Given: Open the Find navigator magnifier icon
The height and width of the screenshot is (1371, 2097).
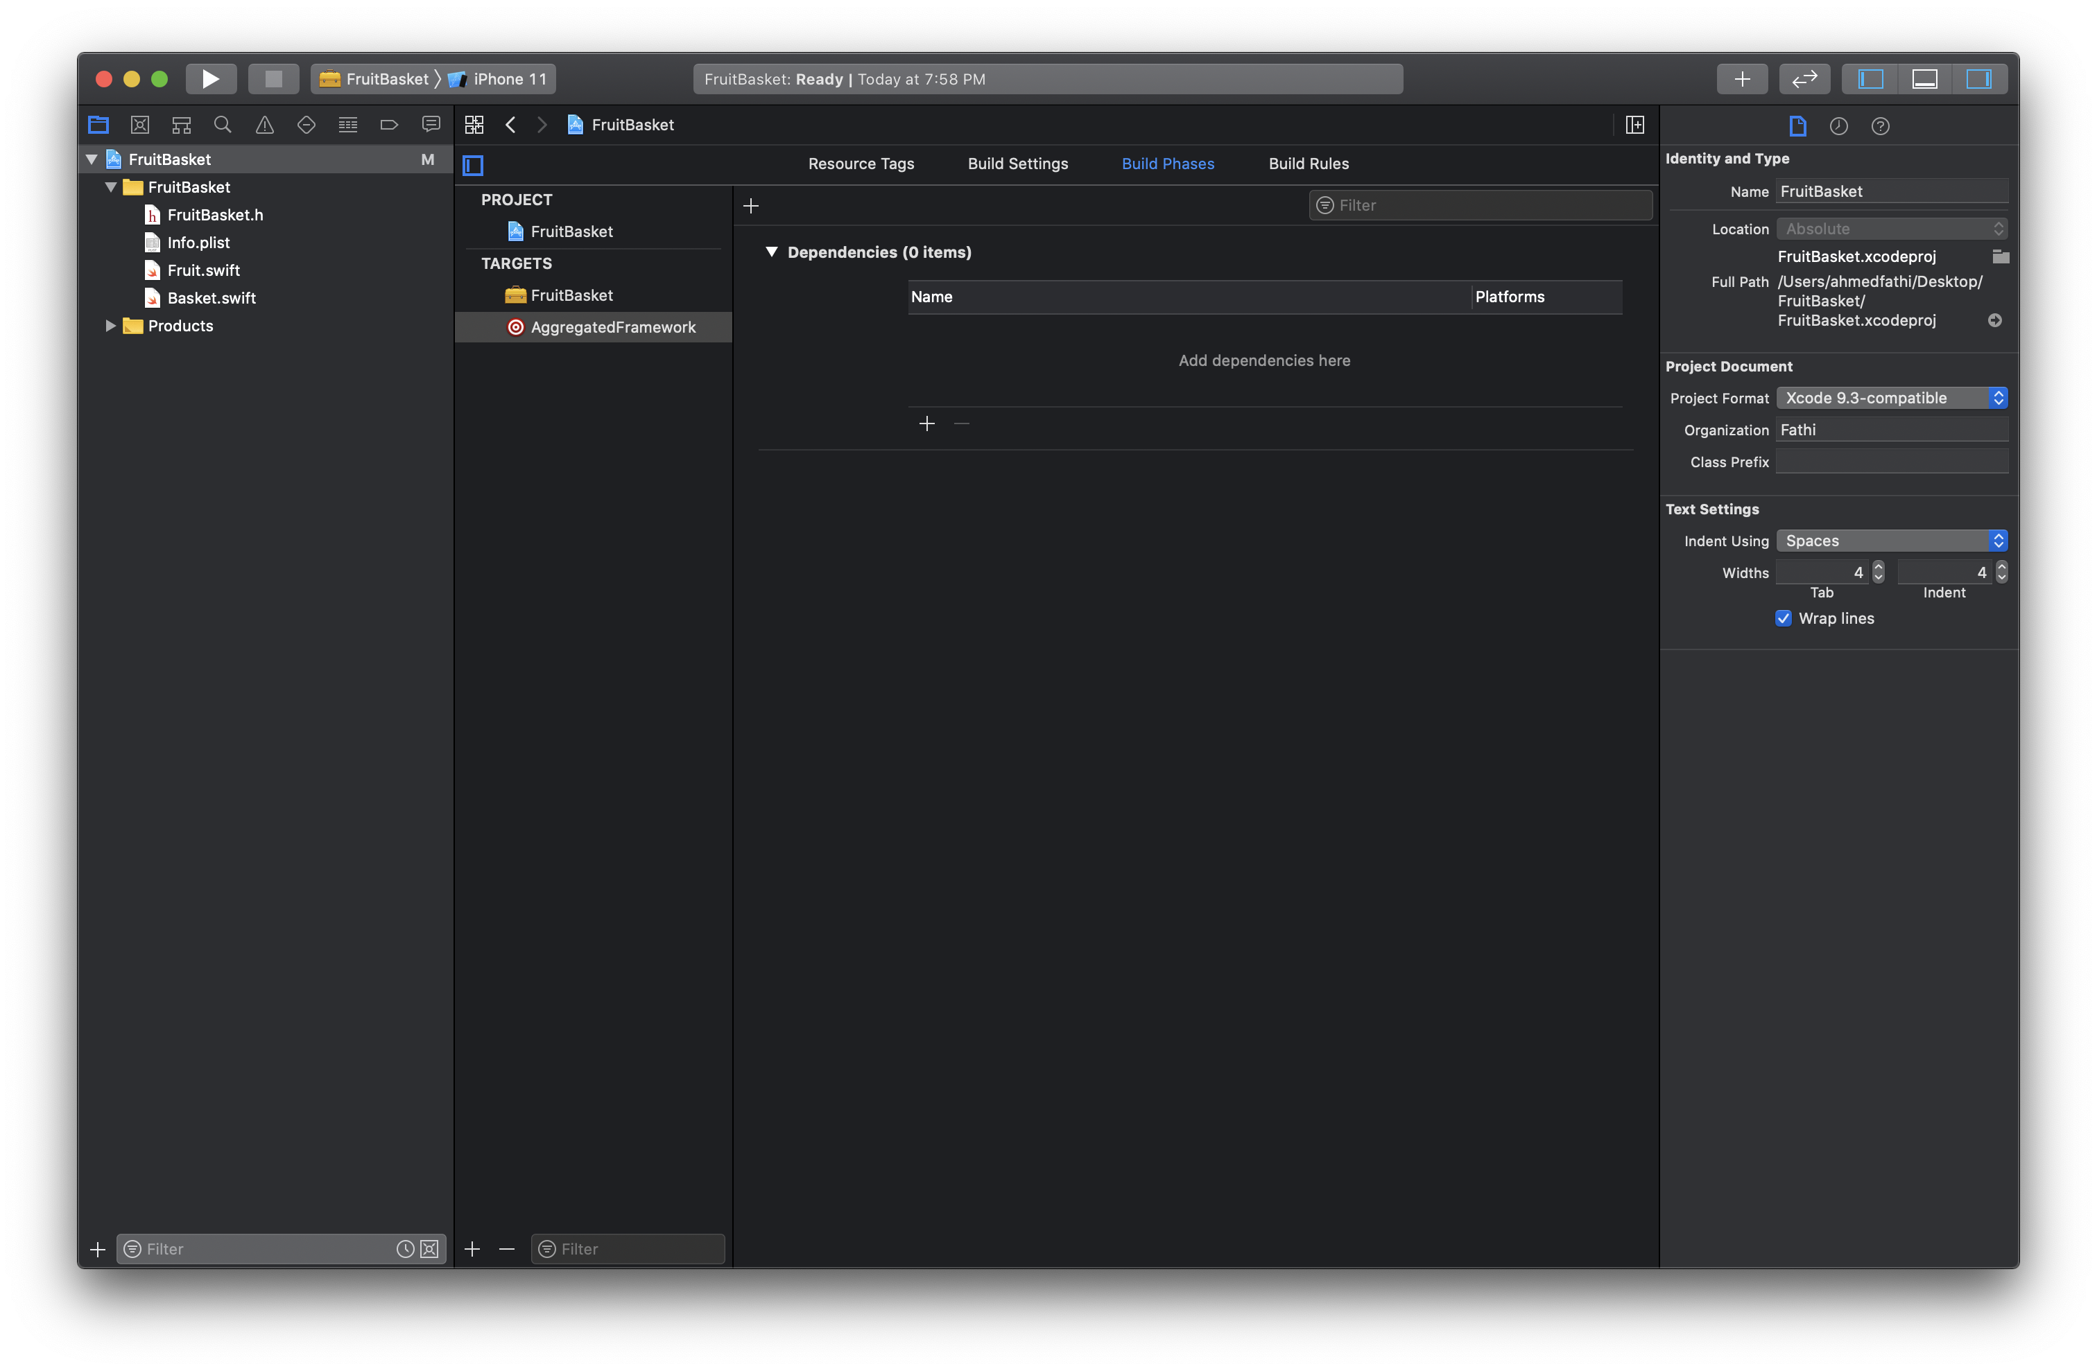Looking at the screenshot, I should coord(223,125).
